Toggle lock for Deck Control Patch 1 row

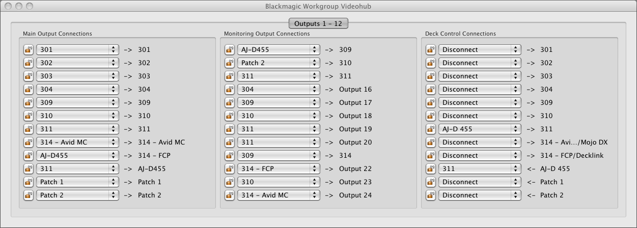click(x=431, y=182)
